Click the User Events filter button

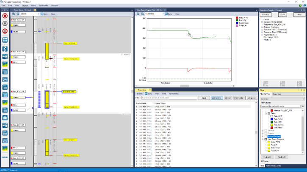coord(216,98)
